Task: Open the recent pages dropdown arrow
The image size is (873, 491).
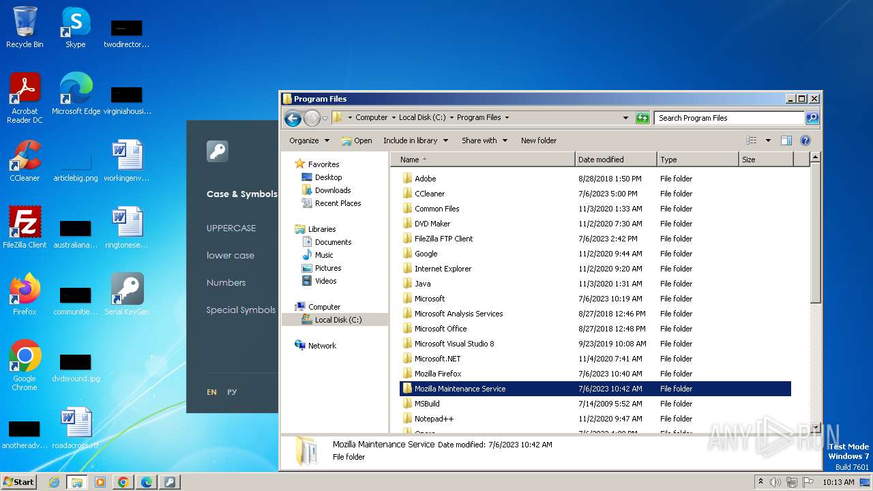Action: pyautogui.click(x=325, y=118)
